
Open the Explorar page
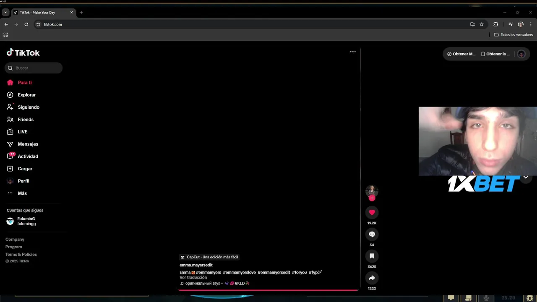[21, 95]
